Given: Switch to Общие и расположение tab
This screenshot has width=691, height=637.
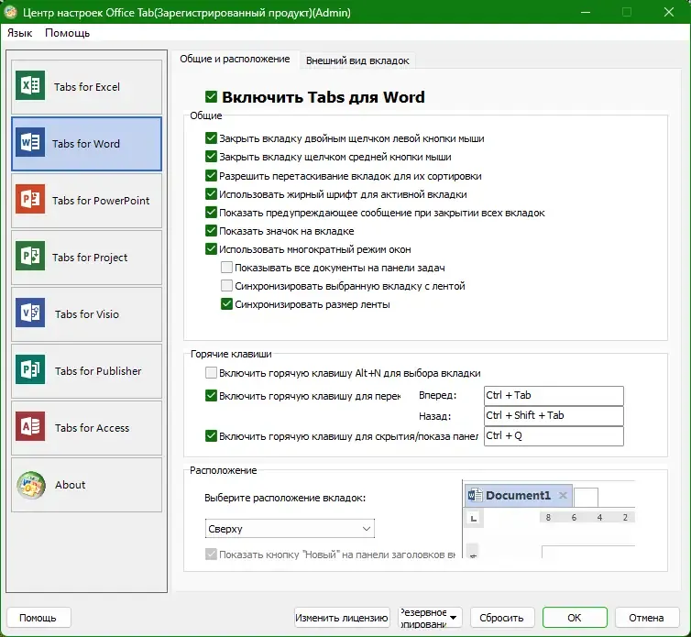Looking at the screenshot, I should 235,59.
